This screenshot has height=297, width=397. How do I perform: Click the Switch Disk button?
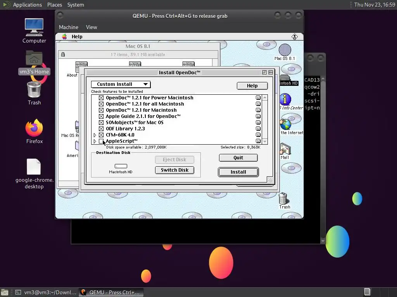(x=175, y=170)
